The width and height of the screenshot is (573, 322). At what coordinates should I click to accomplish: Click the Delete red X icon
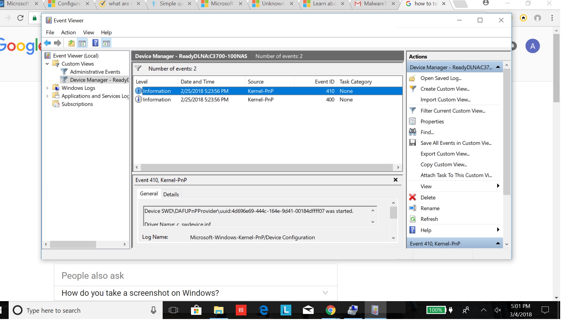pos(412,197)
